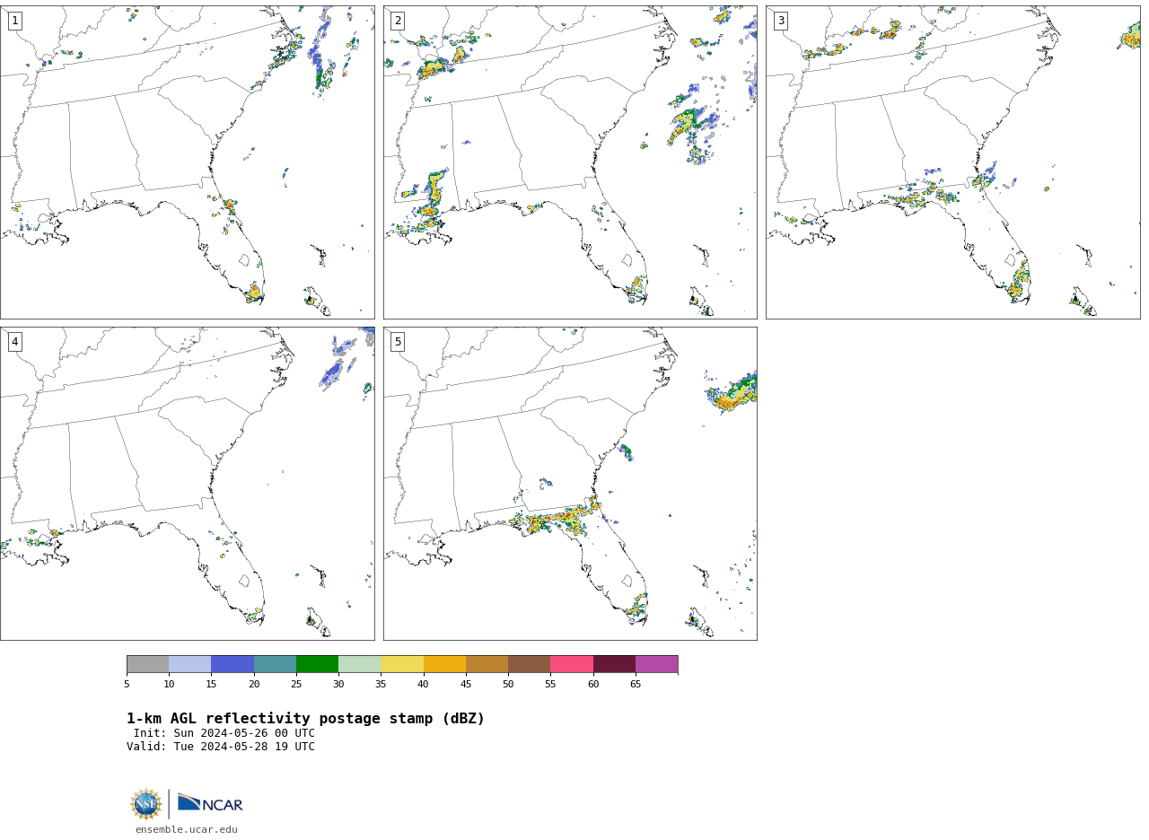The width and height of the screenshot is (1149, 840).
Task: Click the purple 65+ dBZ swatch
Action: coord(656,664)
